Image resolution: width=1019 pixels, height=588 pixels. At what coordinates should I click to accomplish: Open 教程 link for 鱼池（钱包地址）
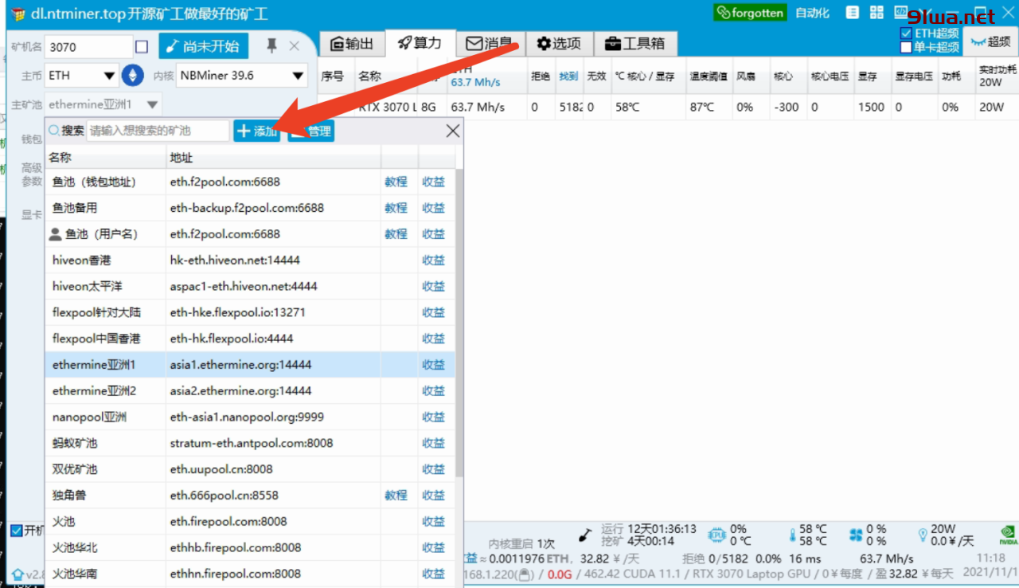pyautogui.click(x=396, y=182)
